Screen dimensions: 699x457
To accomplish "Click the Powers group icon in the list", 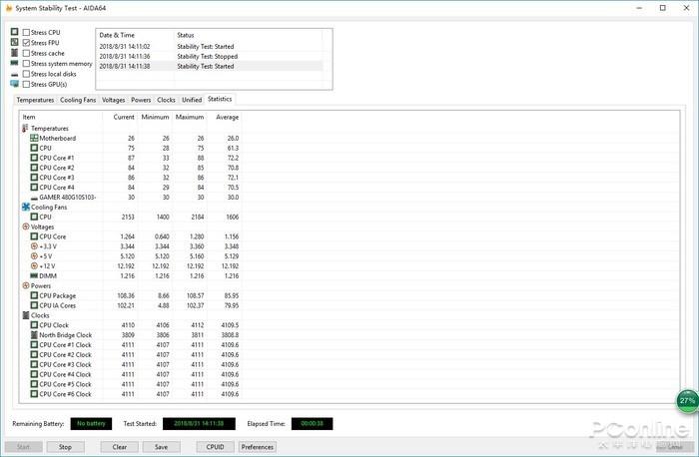I will 26,285.
